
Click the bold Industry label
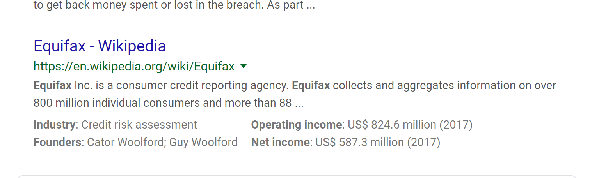pos(54,125)
